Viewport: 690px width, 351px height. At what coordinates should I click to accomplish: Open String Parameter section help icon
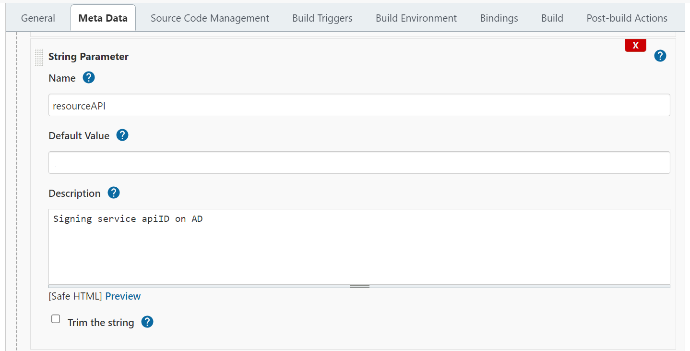point(660,56)
